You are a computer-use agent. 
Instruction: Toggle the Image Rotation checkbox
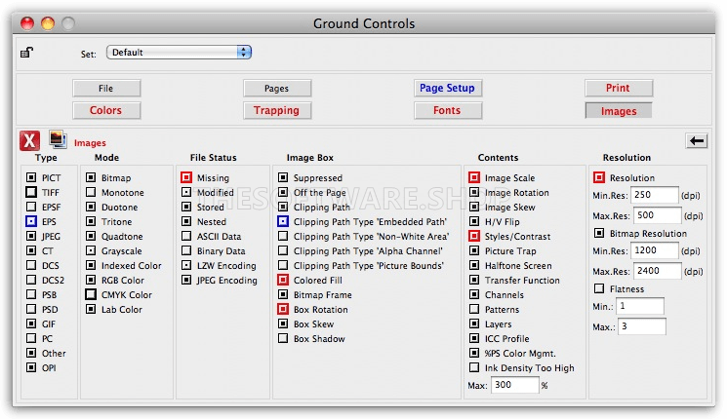474,192
